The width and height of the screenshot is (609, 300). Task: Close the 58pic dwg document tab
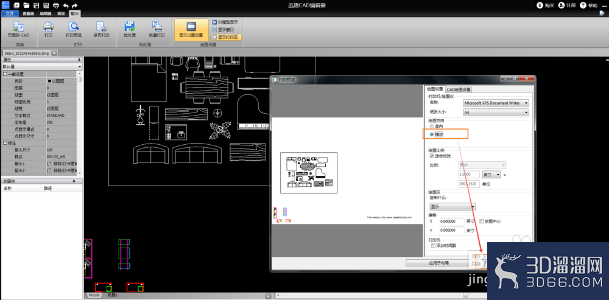tap(54, 53)
